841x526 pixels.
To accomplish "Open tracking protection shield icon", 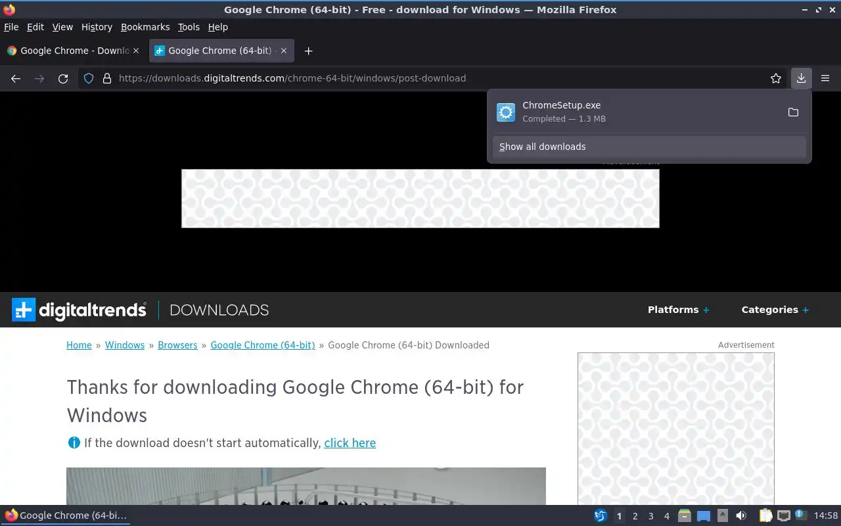I will point(89,78).
